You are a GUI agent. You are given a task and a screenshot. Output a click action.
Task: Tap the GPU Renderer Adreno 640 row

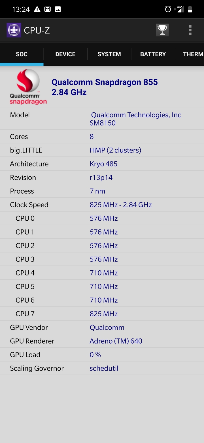pyautogui.click(x=102, y=341)
